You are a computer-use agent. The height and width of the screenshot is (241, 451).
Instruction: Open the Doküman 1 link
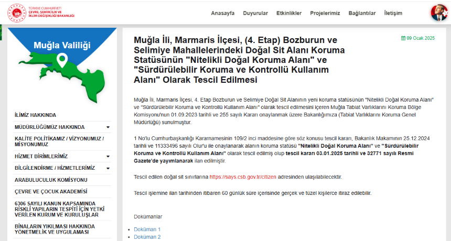(x=147, y=229)
